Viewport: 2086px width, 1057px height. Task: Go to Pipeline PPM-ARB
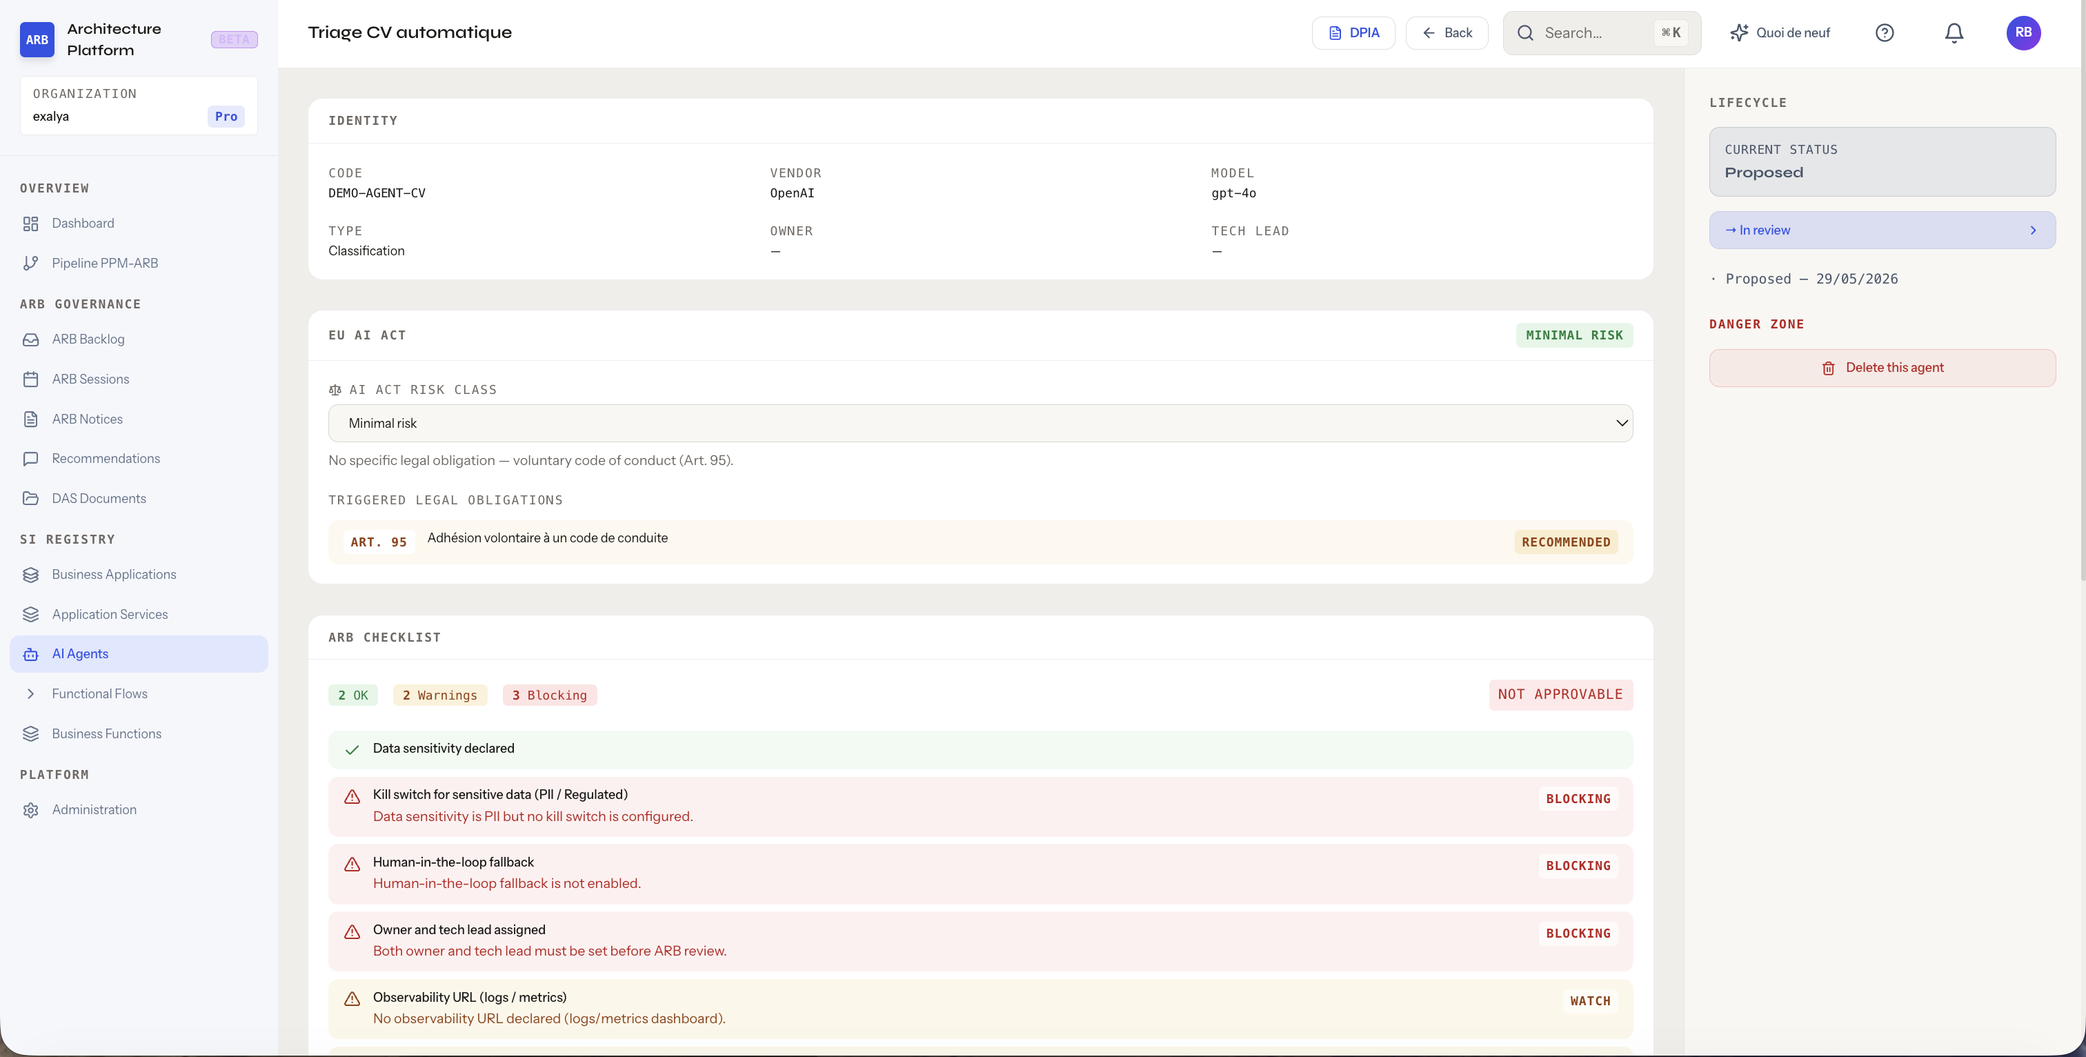point(139,264)
